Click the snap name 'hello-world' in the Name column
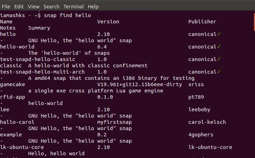This screenshot has width=255, height=158. tap(17, 47)
